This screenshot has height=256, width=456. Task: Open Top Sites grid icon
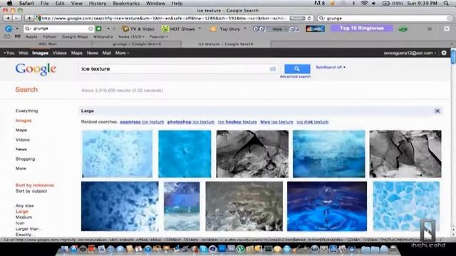coord(18,37)
